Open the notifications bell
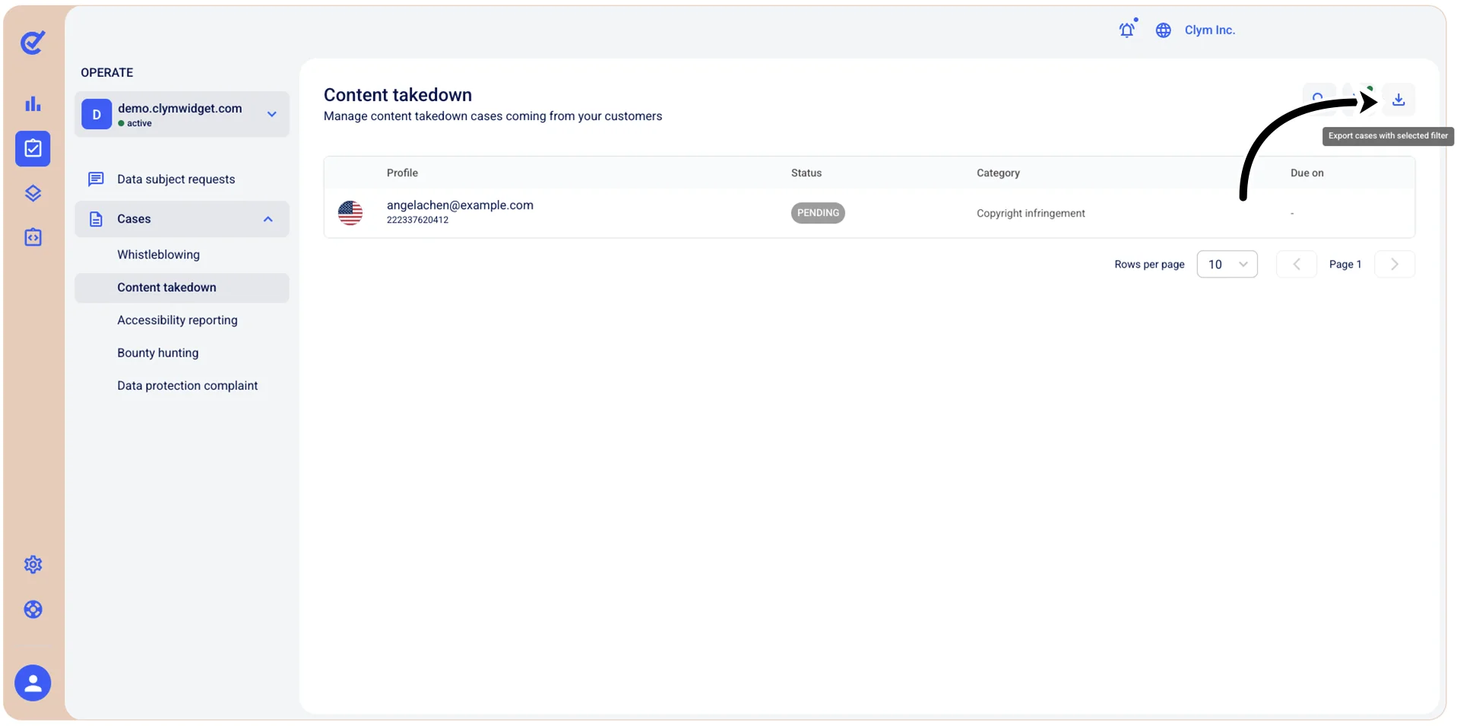This screenshot has height=726, width=1457. point(1127,30)
